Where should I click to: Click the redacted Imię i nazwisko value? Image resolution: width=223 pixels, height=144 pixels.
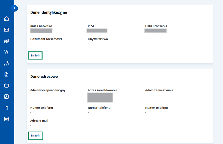pyautogui.click(x=41, y=31)
